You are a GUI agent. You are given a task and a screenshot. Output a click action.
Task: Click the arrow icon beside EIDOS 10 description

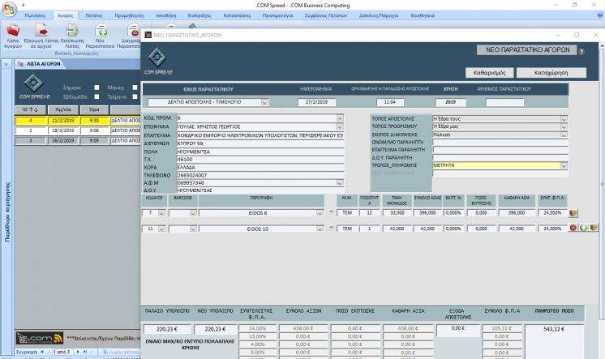(x=331, y=228)
